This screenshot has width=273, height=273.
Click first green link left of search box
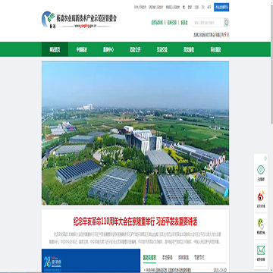tap(157, 23)
